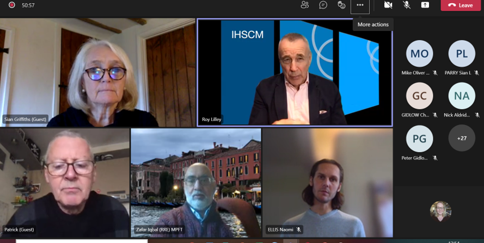Image resolution: width=484 pixels, height=243 pixels.
Task: Click the PARRY Sian L name text
Action: [x=458, y=73]
